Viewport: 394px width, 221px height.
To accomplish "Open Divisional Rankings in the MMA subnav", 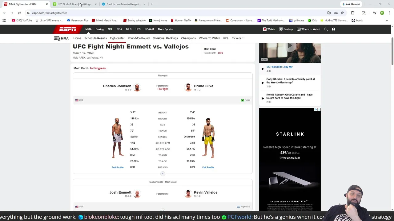I will (x=165, y=38).
